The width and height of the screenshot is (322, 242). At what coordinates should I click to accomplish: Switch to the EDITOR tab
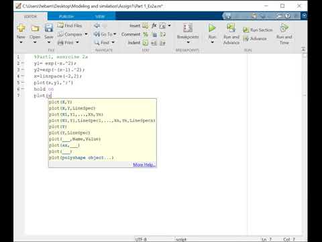[30, 17]
